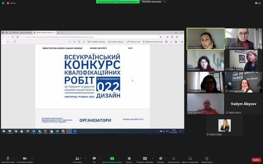
Task: Open Доски сообщений whiteboards icon
Action: pyautogui.click(x=190, y=159)
